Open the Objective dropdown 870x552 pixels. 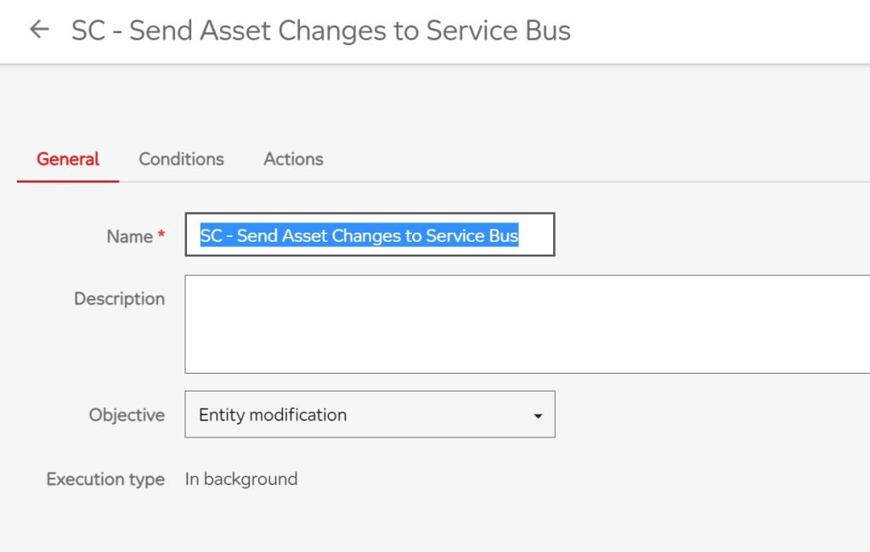370,414
